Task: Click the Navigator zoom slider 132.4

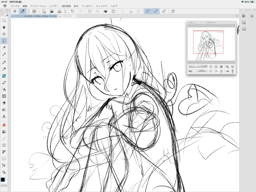Action: pos(198,67)
